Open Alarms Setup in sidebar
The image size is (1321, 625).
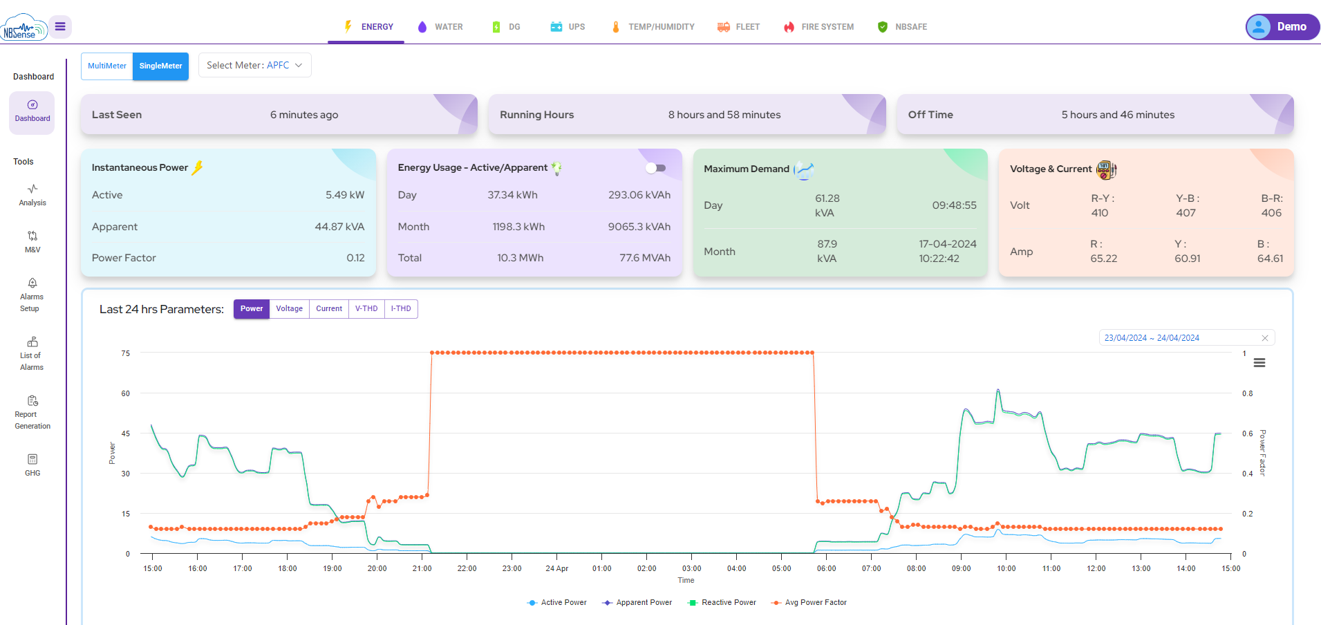(x=32, y=295)
